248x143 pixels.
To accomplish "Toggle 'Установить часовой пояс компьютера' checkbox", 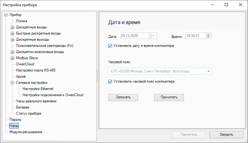I will point(111,82).
